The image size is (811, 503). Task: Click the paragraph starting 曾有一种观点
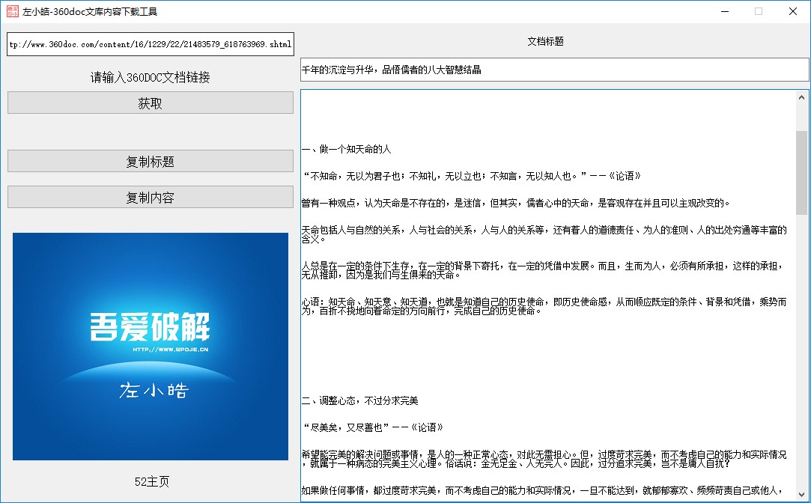pos(516,203)
